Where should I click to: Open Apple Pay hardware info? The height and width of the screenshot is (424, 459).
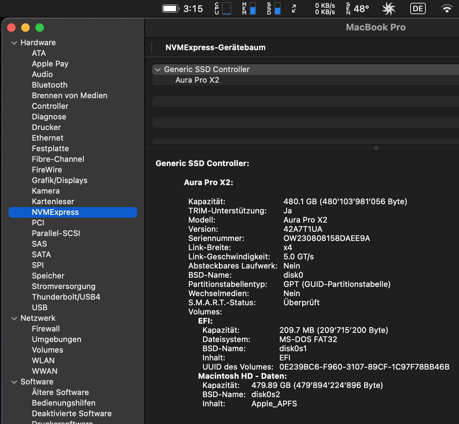(50, 64)
